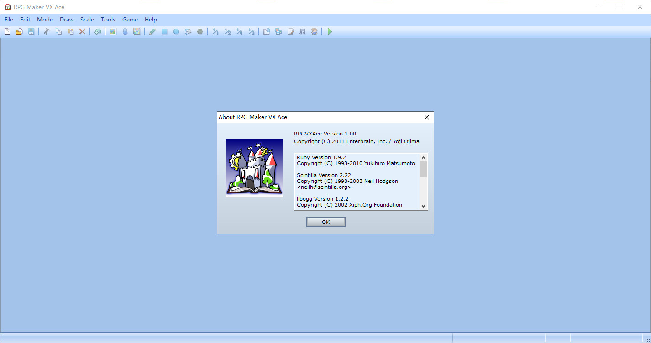Set map scale to 1/8
This screenshot has height=343, width=651.
(x=251, y=31)
